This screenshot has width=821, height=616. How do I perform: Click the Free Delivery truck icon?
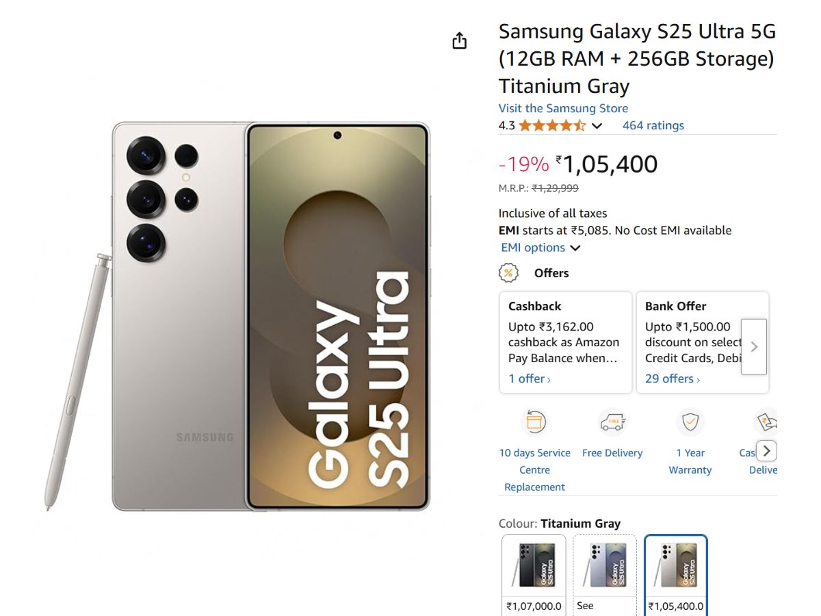[612, 422]
